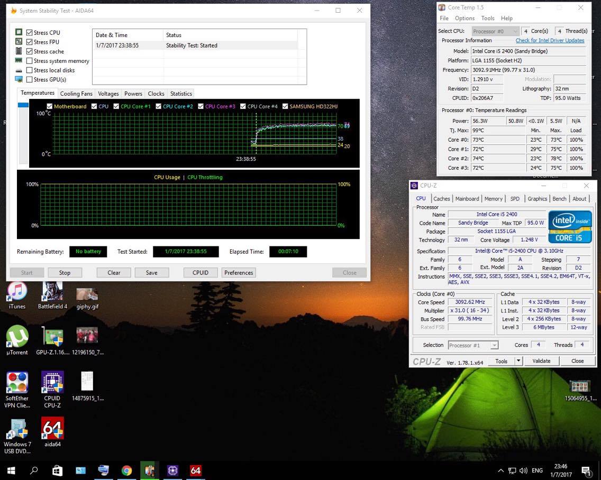
Task: Expand the Select CPU Processor #0 dropdown
Action: [x=495, y=31]
